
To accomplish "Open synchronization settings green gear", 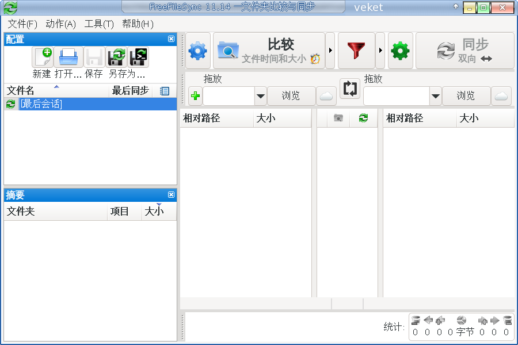I will click(401, 51).
